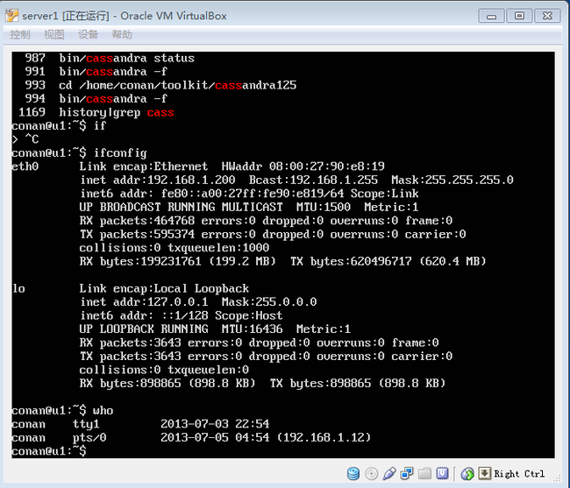Click the window resize grip corner

(x=557, y=477)
